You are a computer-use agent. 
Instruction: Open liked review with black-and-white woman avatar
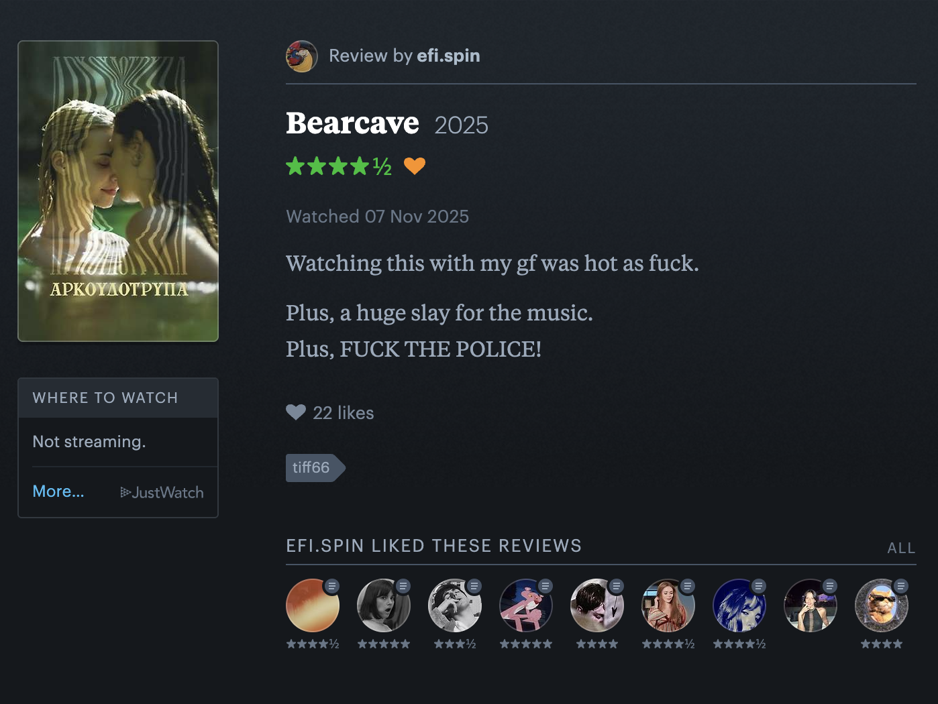coord(384,605)
